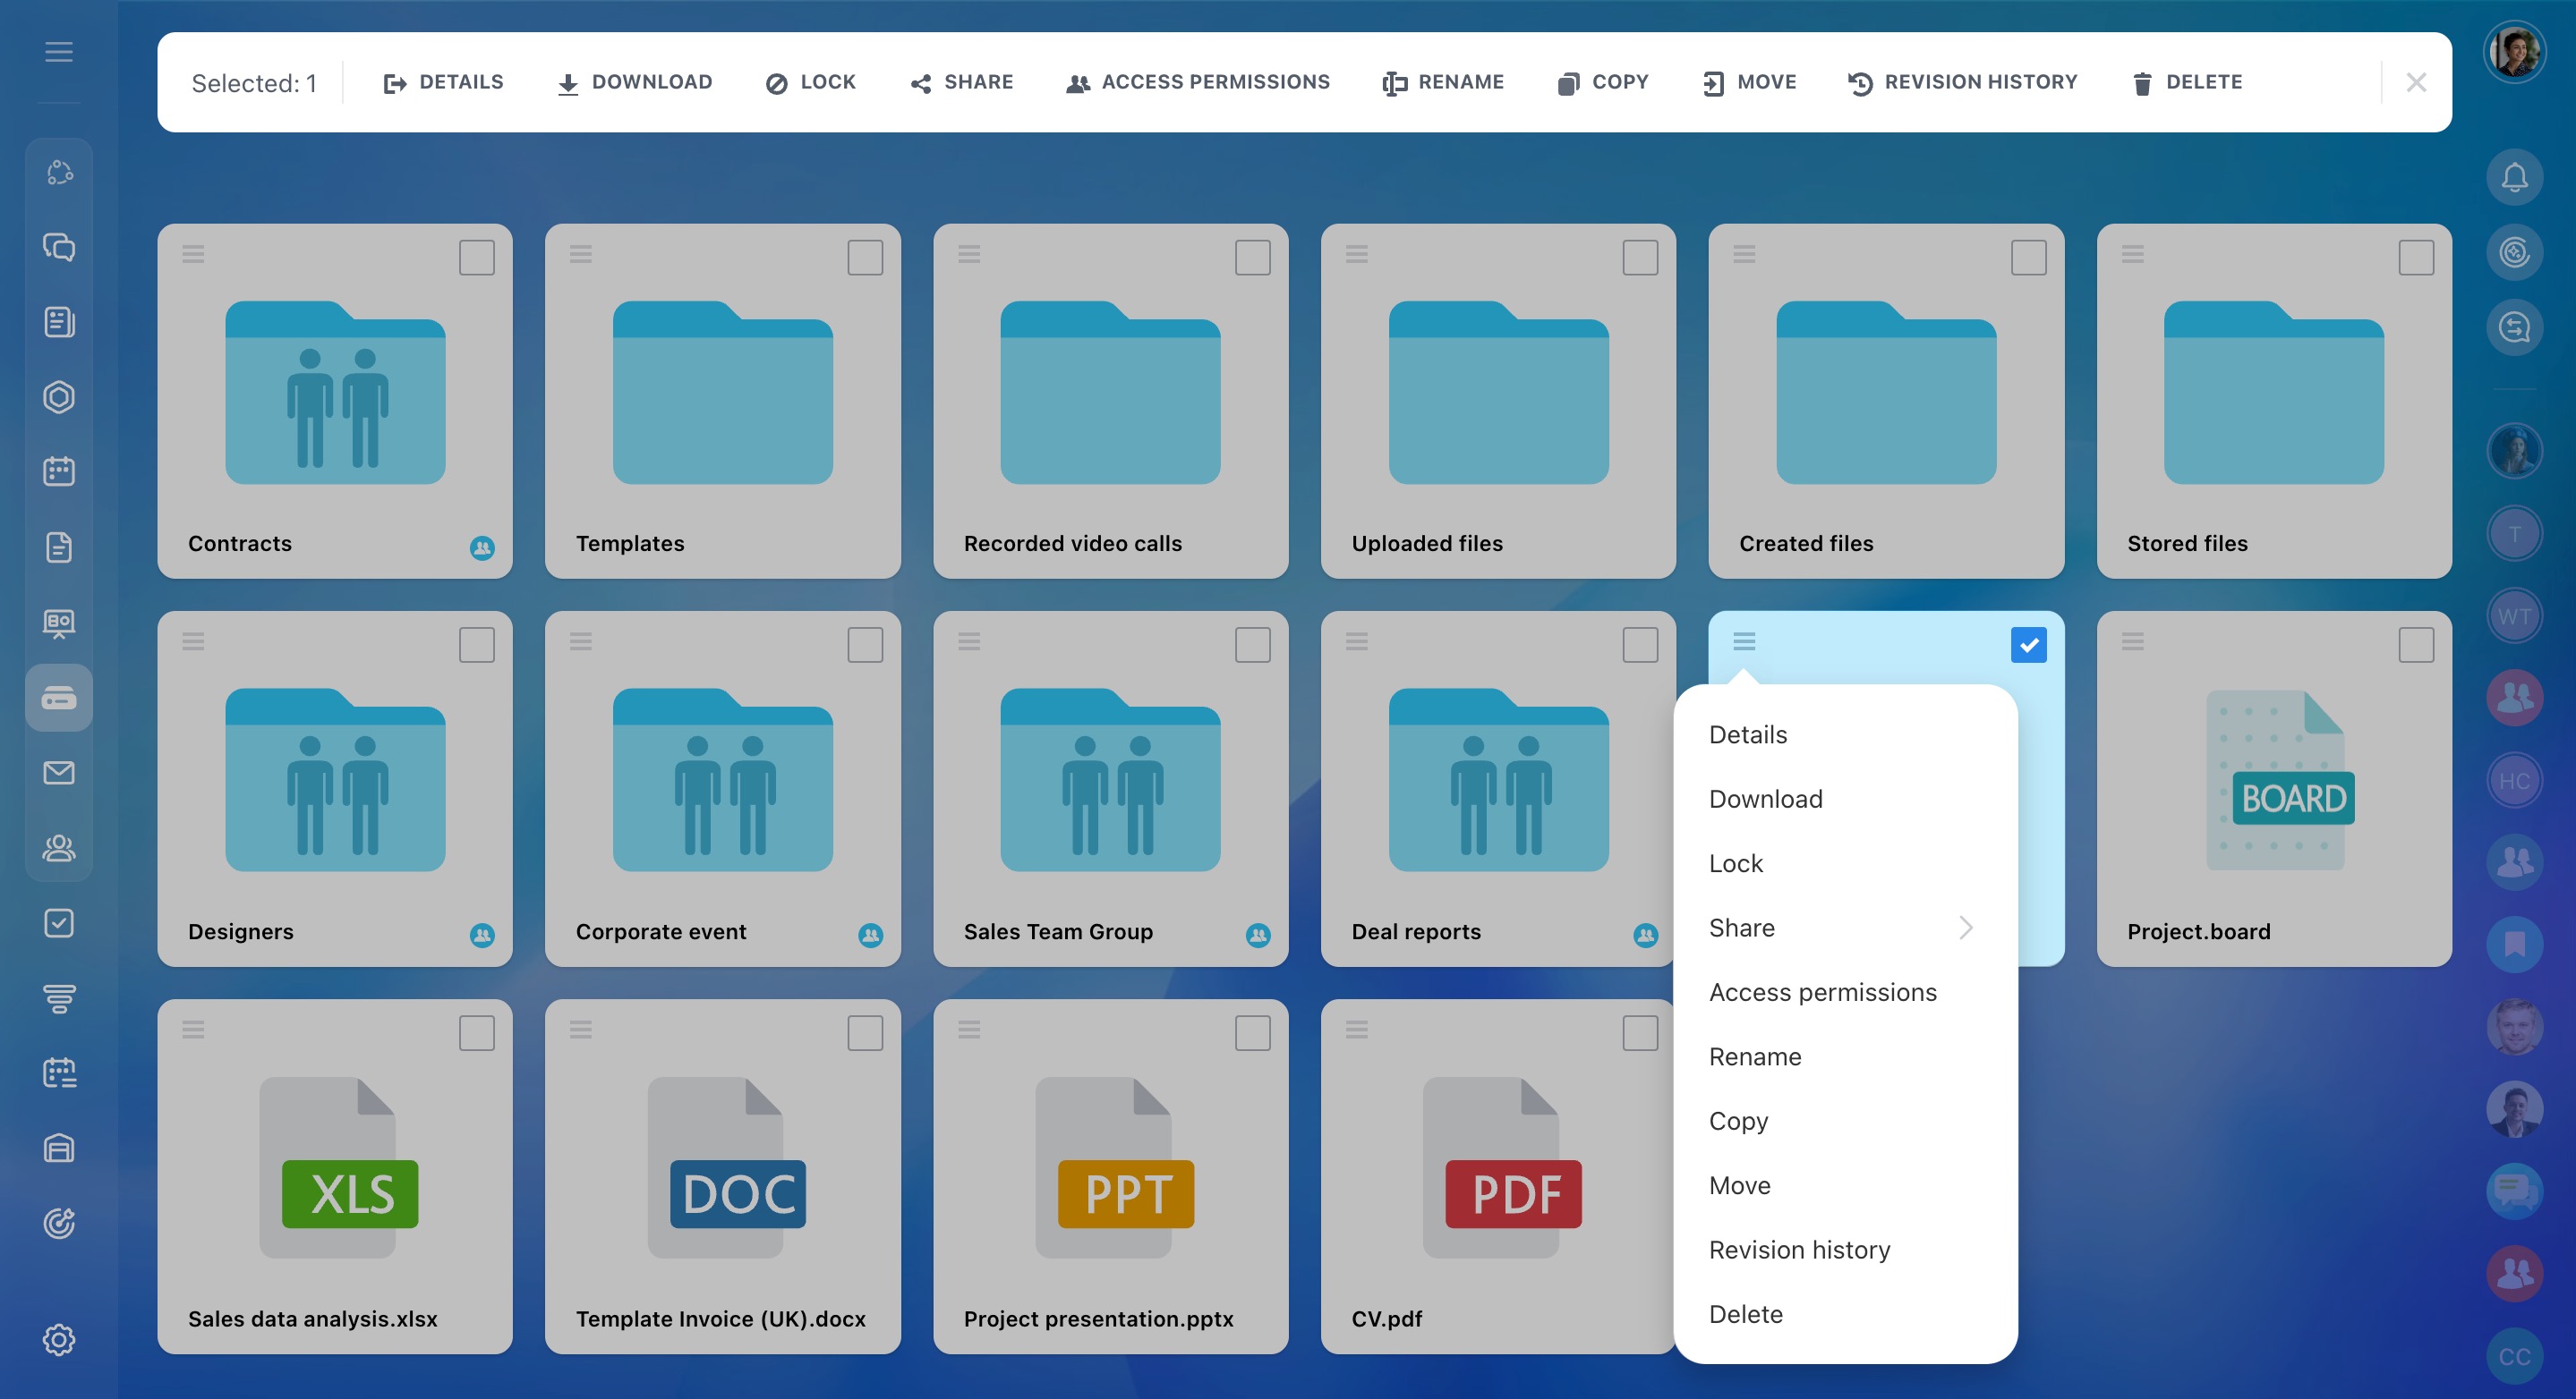Select Revision history in context menu
Viewport: 2576px width, 1399px height.
1799,1251
